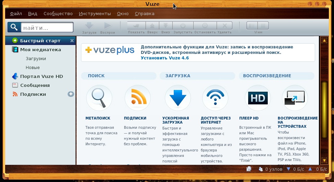334x182 pixels.
Task: Open the ПЛЕЕР HD heading link
Action: [x=249, y=118]
